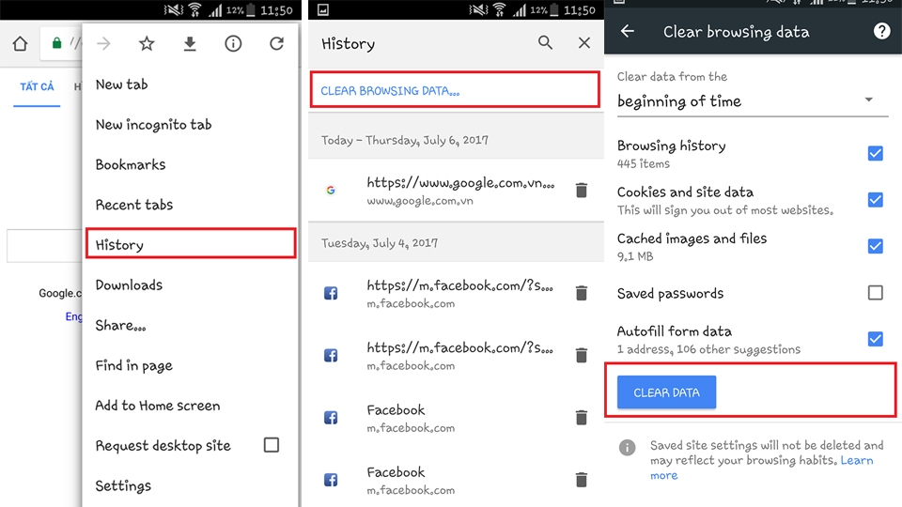This screenshot has width=902, height=507.
Task: Search history using the magnifier icon
Action: tap(545, 42)
